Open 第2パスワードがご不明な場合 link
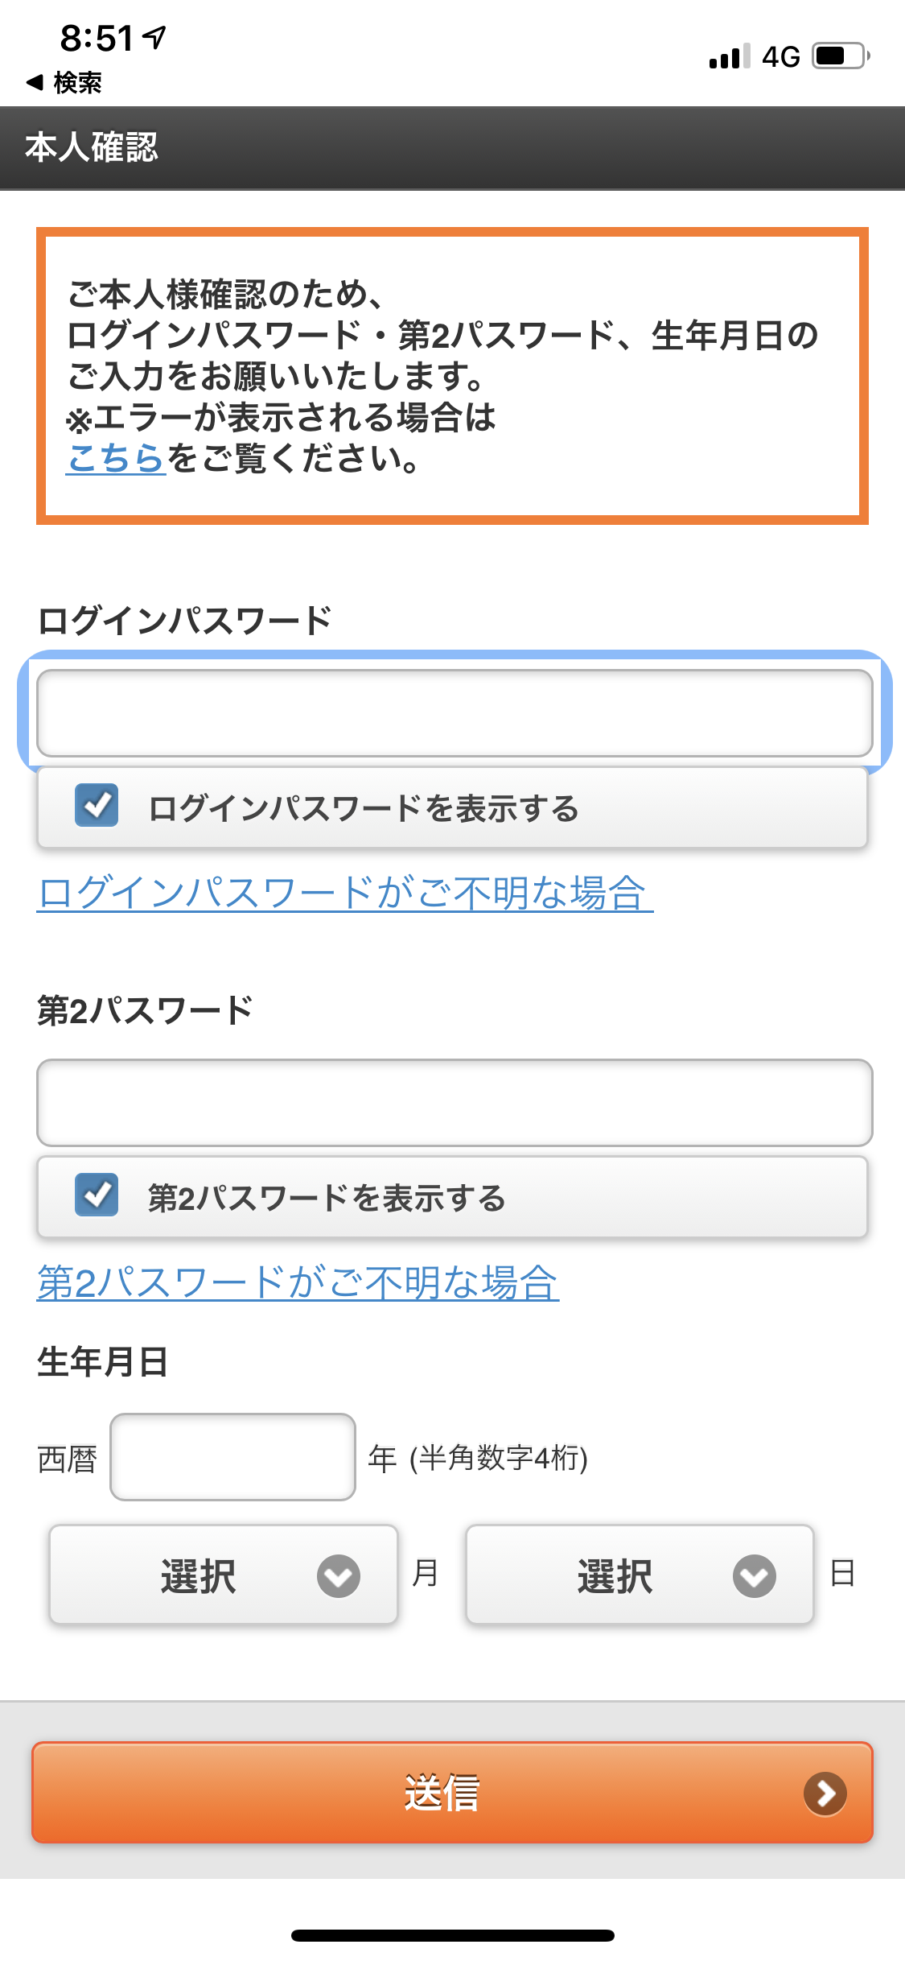This screenshot has height=1961, width=905. tap(298, 1282)
